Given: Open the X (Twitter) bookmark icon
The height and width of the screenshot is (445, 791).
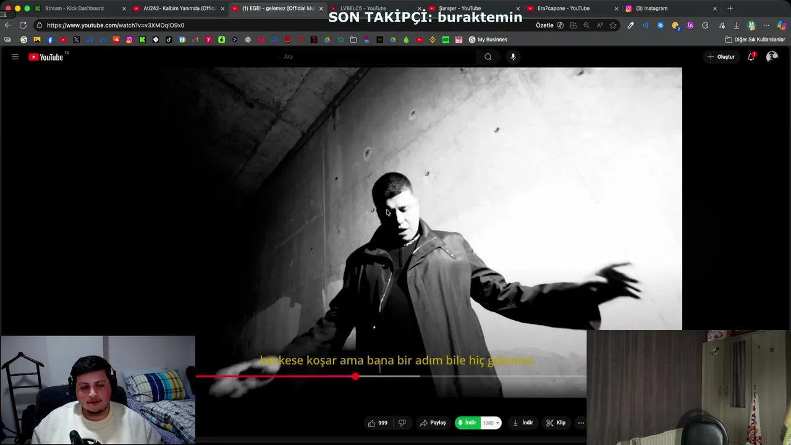Looking at the screenshot, I should pos(77,40).
